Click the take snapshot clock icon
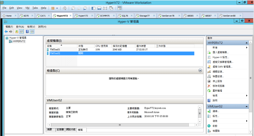The width and height of the screenshot is (254, 136). coord(73,7)
